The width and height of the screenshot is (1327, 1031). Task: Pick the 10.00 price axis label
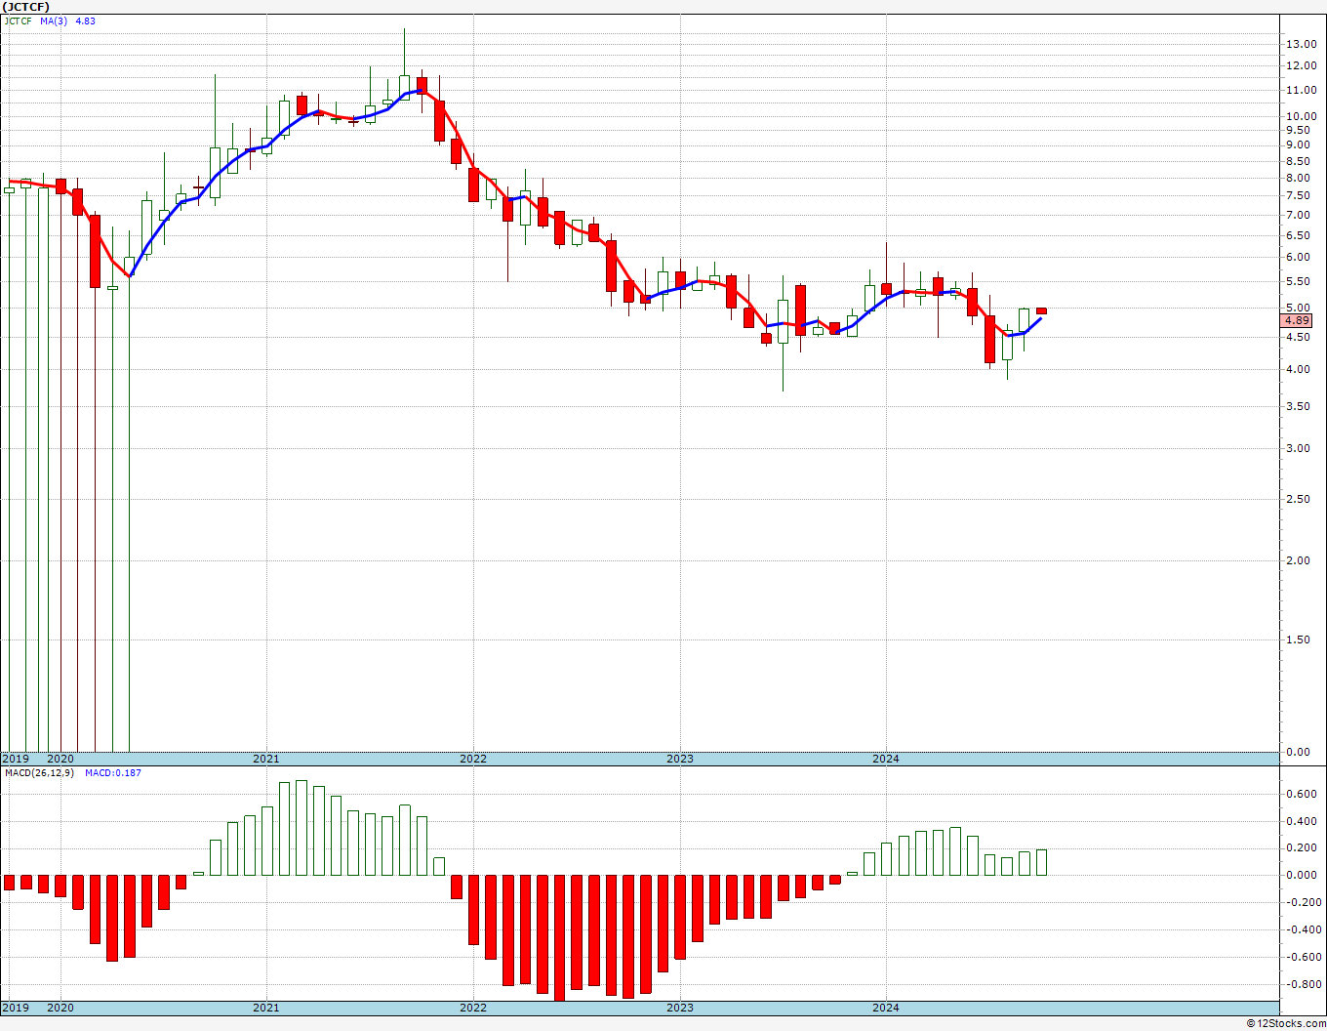[1300, 116]
